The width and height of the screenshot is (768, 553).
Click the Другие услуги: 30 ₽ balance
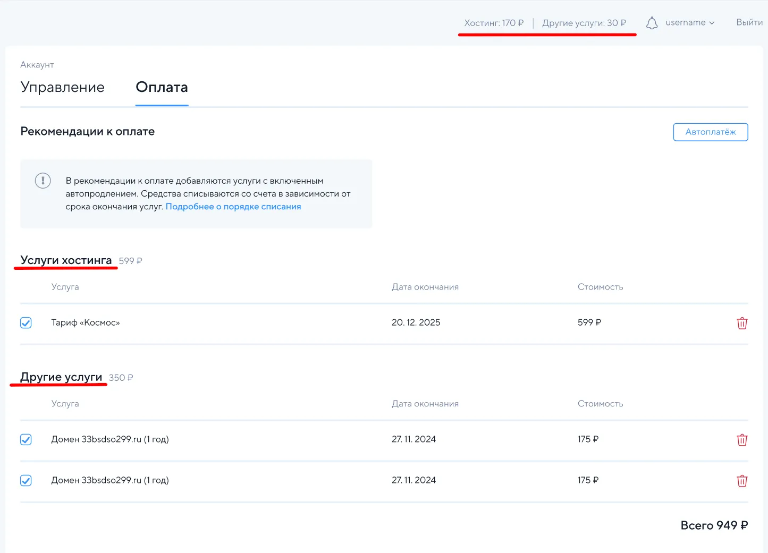[584, 23]
